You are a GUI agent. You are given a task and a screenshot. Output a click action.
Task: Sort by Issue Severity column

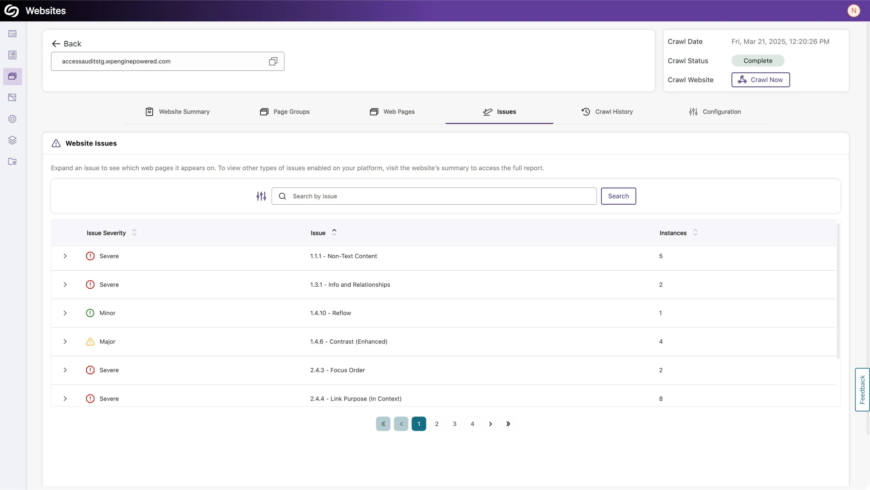[x=134, y=233]
